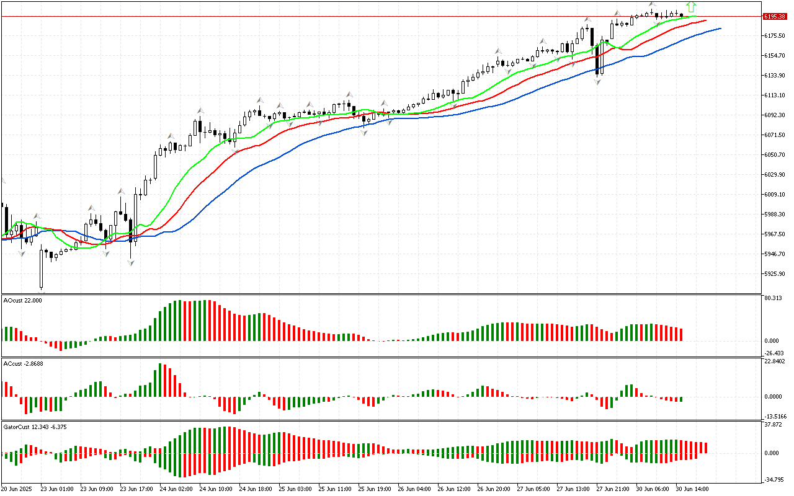Select the red horizontal line at 6195.38
794x496 pixels.
tap(372, 17)
